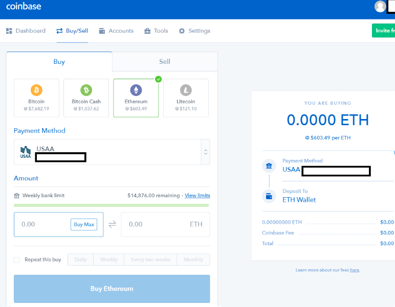Click the green Invite friends button

pos(383,31)
